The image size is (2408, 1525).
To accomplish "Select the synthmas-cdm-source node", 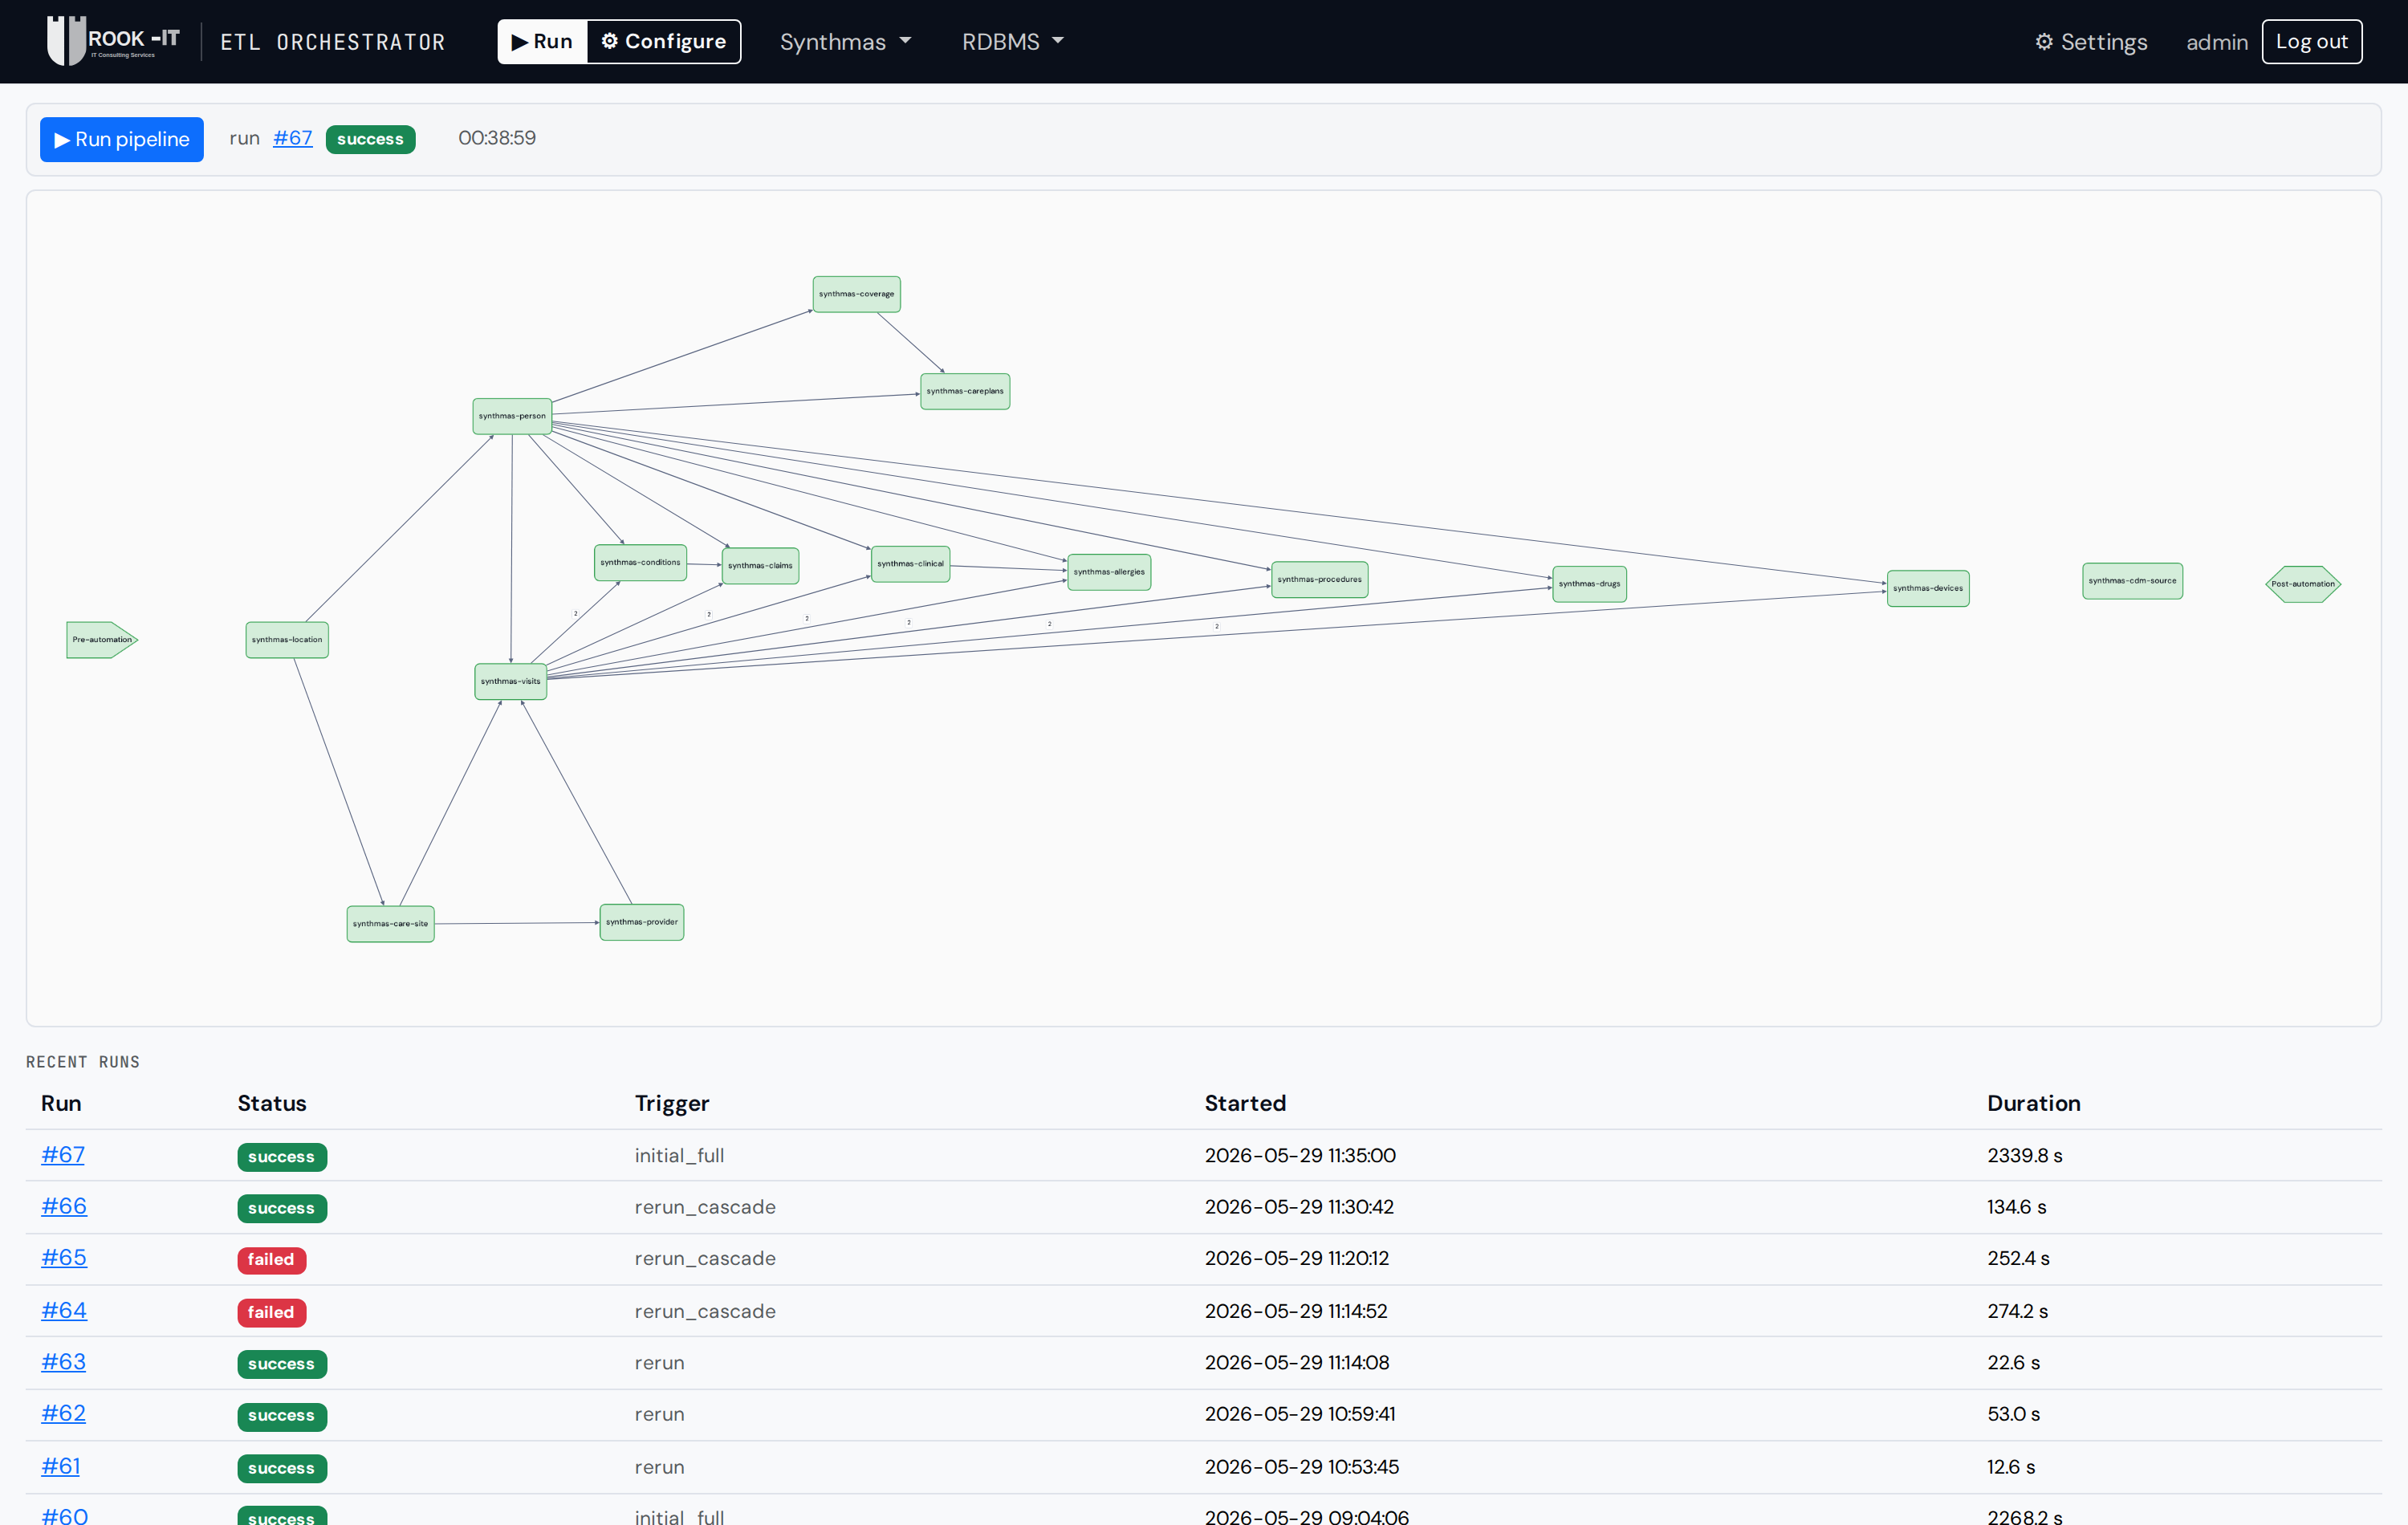I will (2132, 581).
